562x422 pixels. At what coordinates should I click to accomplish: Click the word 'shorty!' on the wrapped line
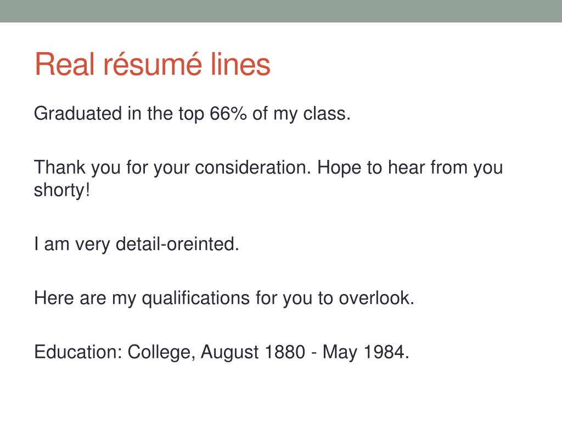coord(61,190)
